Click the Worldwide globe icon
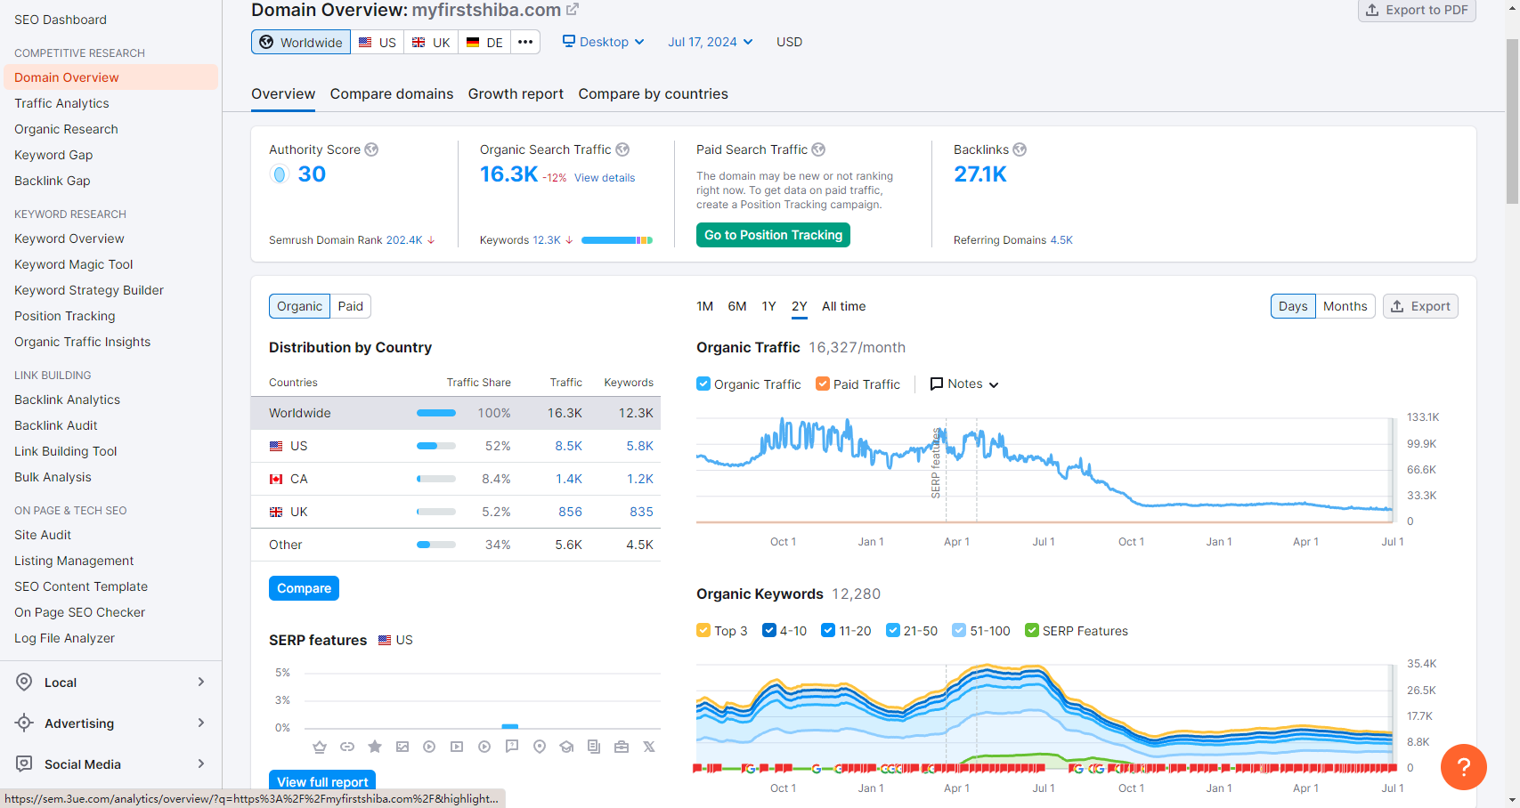The image size is (1520, 808). pyautogui.click(x=266, y=42)
